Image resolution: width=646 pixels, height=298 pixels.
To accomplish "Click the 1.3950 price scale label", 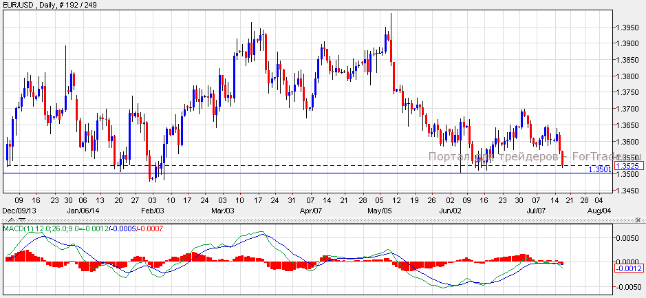I will pyautogui.click(x=628, y=28).
